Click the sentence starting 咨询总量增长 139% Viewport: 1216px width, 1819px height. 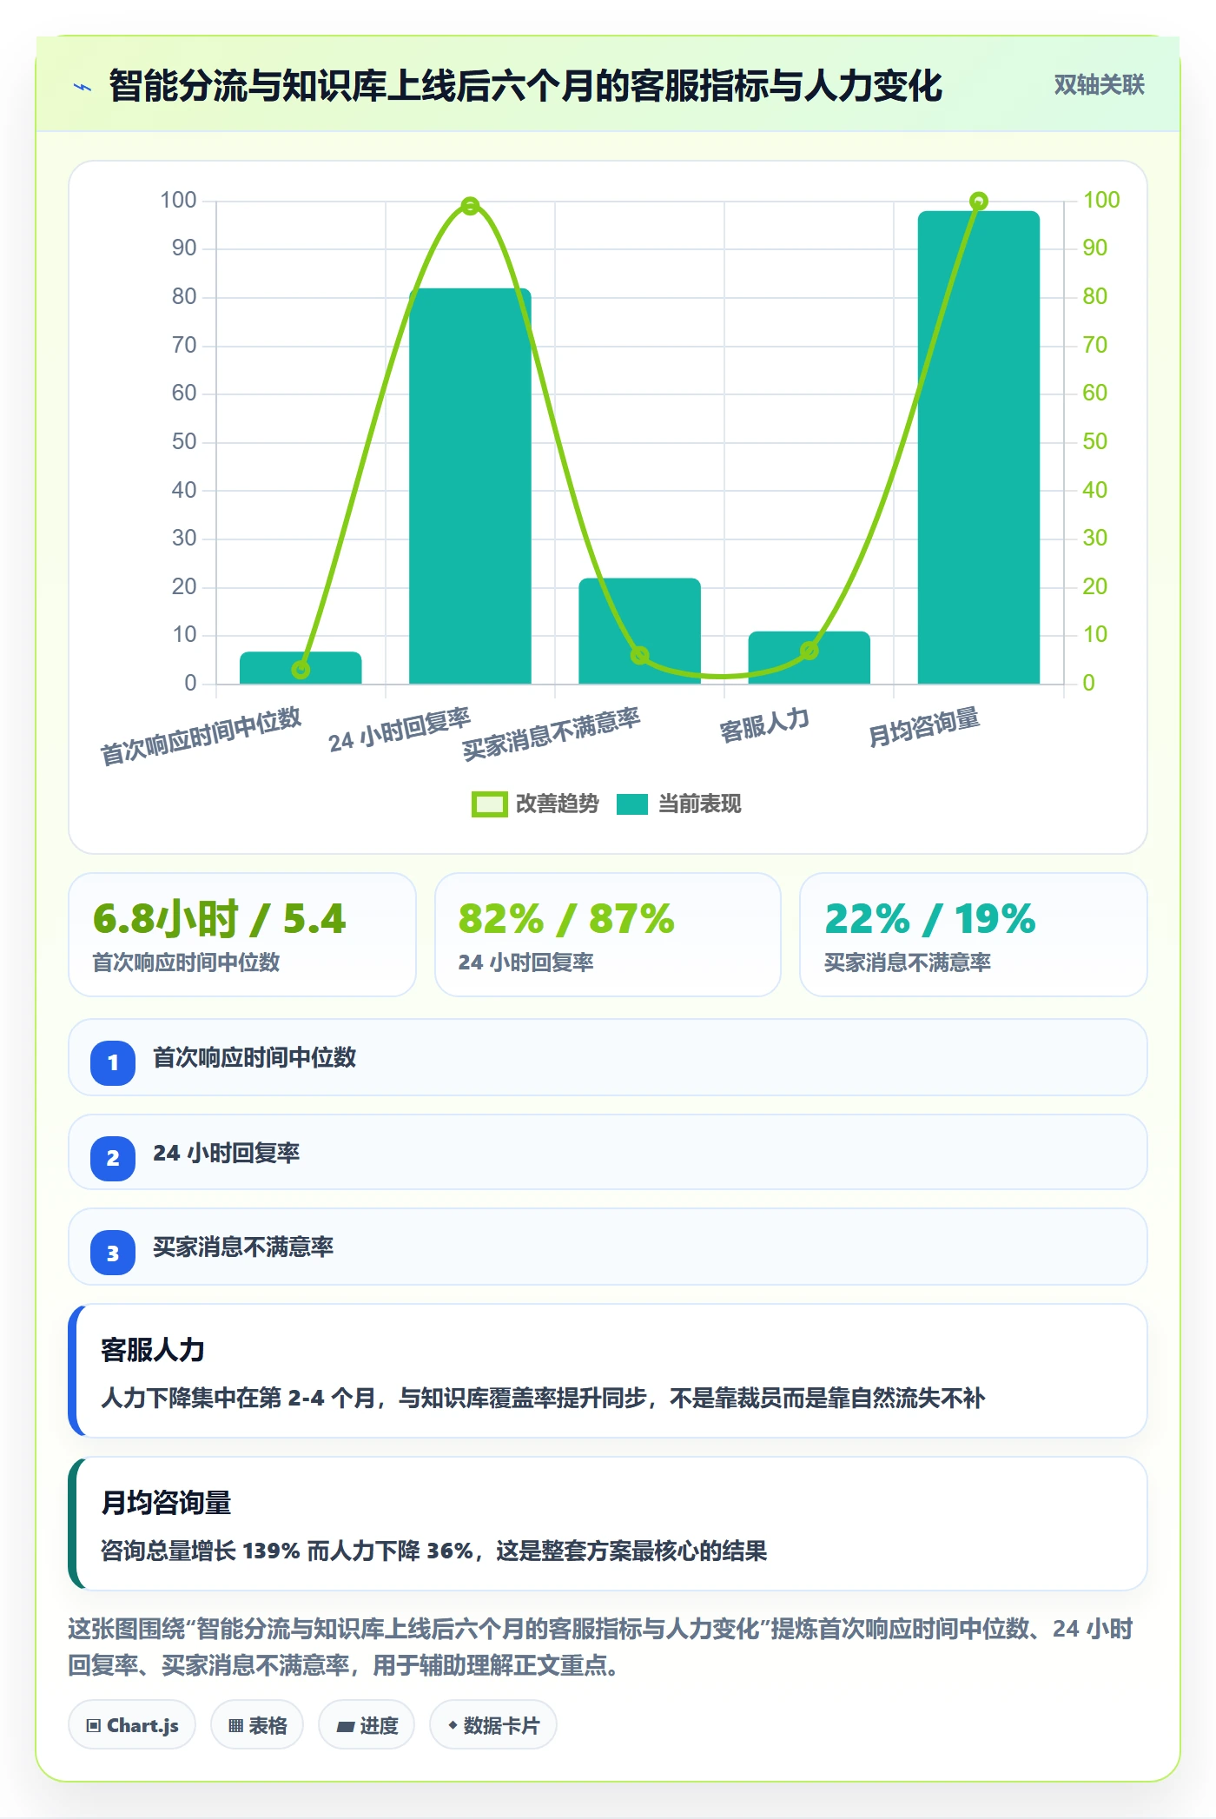point(434,1551)
